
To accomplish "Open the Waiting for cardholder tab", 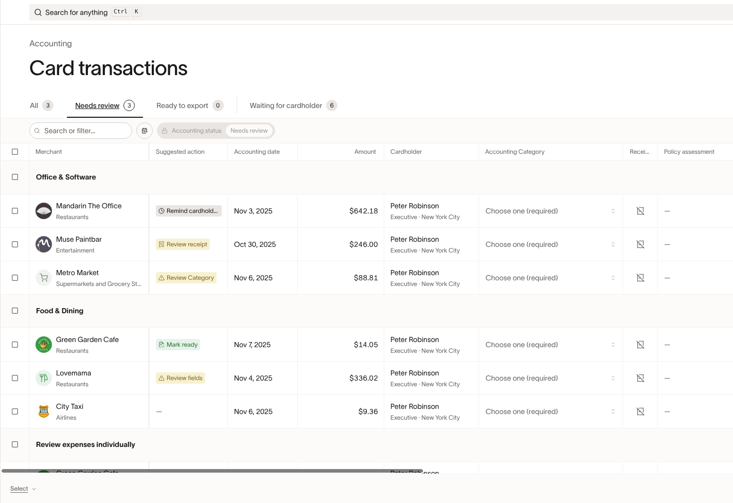I will (293, 105).
